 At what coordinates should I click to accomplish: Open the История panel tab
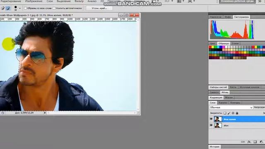pos(214,147)
